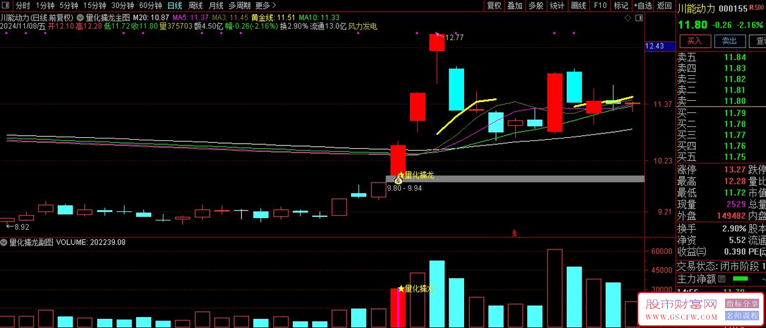Click the 指标分享 button

coord(742,304)
